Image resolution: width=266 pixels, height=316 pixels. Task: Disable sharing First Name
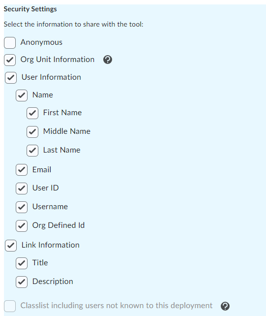[x=32, y=113]
